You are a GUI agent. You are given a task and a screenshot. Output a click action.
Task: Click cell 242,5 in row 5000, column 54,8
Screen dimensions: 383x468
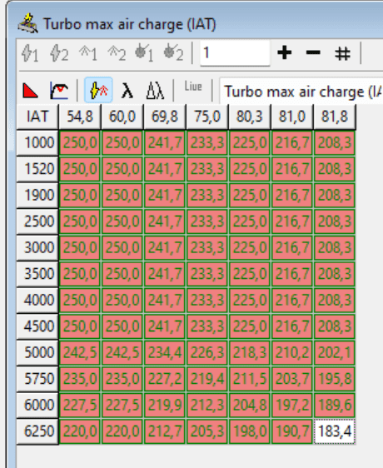coord(80,352)
